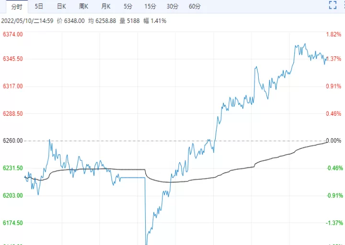Image resolution: width=345 pixels, height=245 pixels.
Task: Click the 6174.50 axis label
Action: (13, 223)
